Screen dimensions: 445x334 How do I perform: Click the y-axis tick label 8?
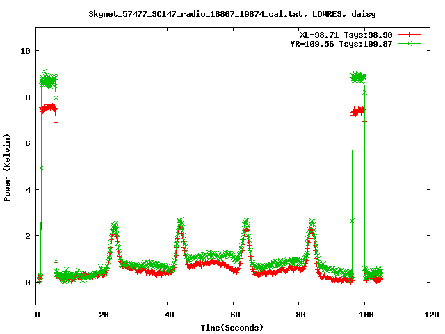28,97
